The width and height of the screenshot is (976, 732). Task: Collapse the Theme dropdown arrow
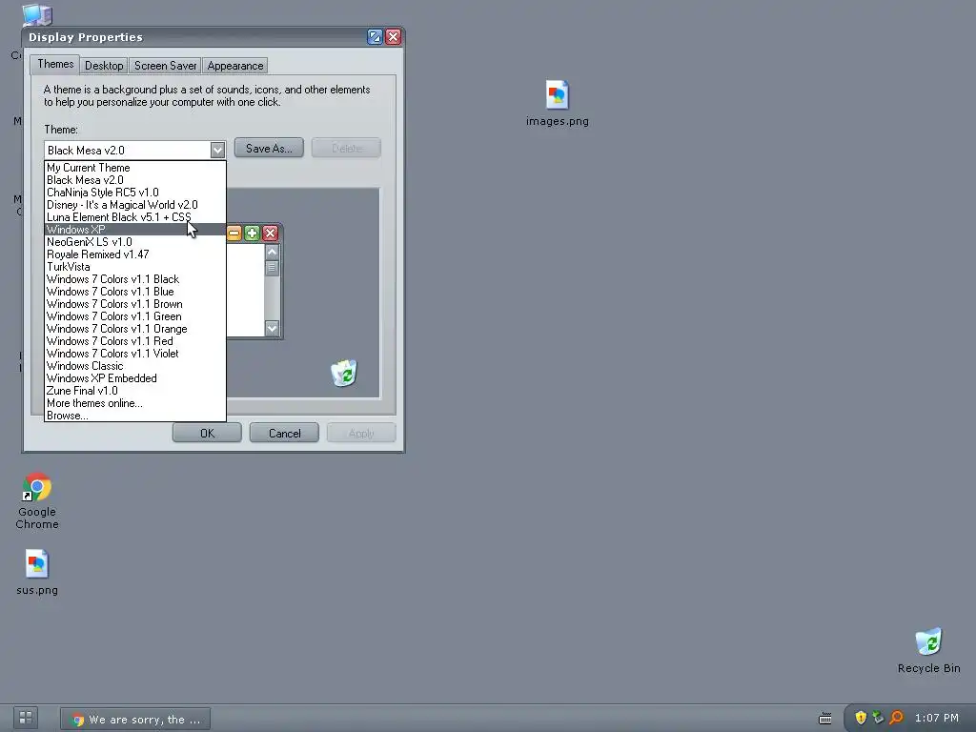click(x=217, y=150)
